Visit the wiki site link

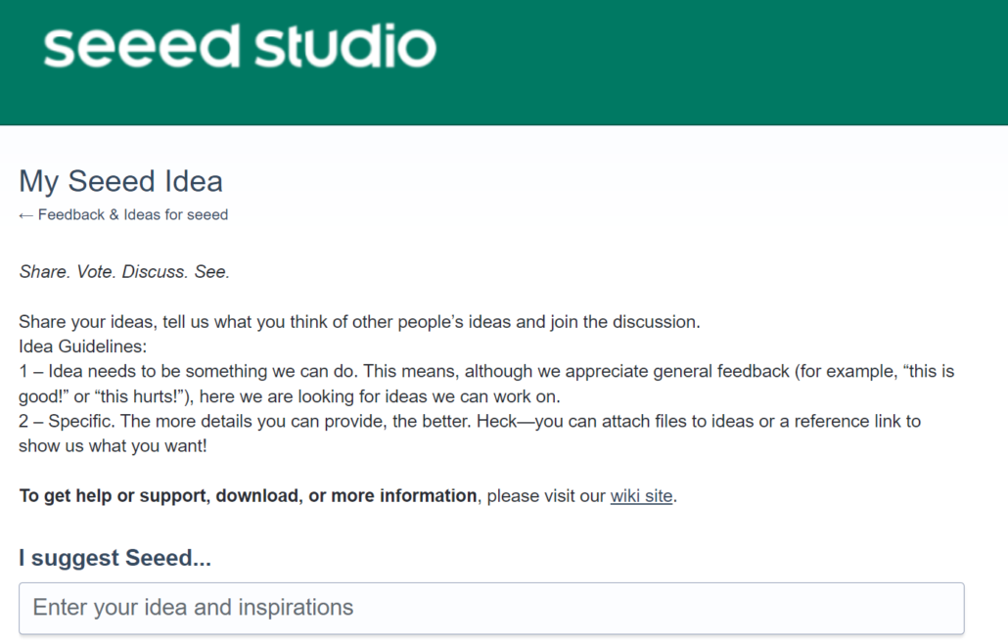[641, 496]
